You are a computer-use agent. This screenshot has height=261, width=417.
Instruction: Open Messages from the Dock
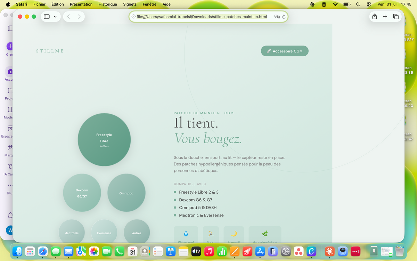(x=56, y=251)
